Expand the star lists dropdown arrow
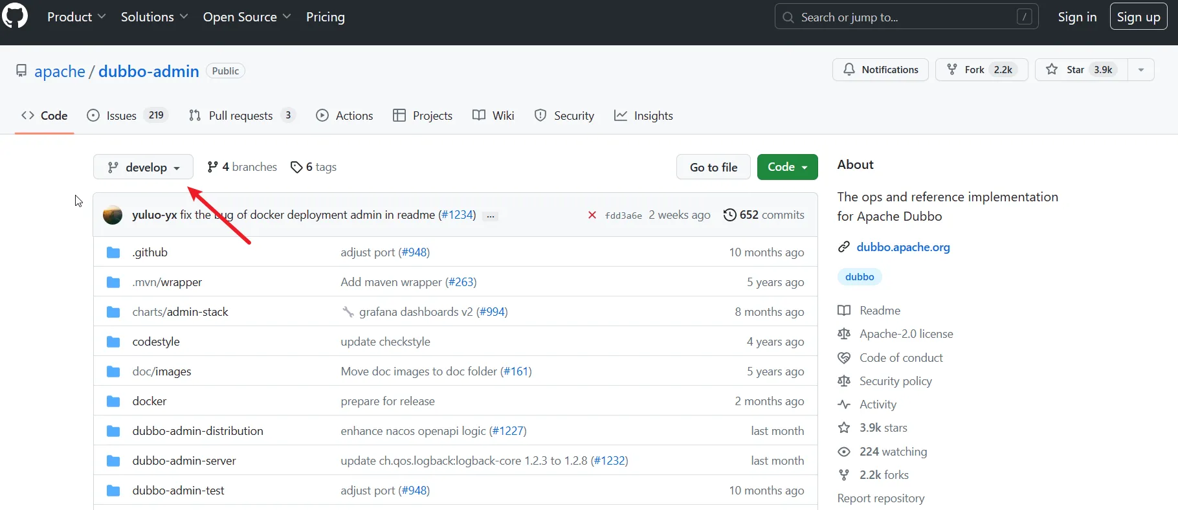This screenshot has width=1178, height=510. tap(1141, 70)
